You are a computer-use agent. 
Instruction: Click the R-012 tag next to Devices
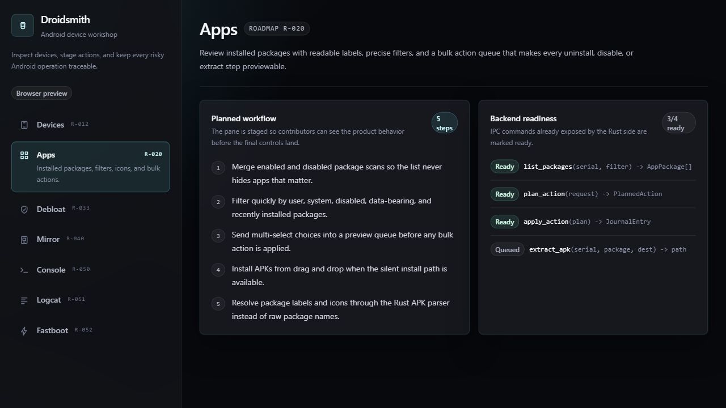tap(79, 124)
